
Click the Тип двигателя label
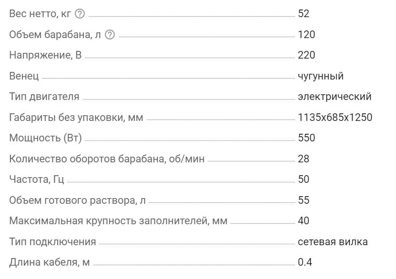(44, 97)
